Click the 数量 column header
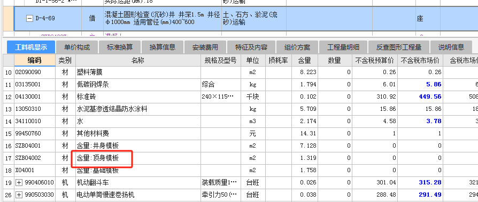This screenshot has width=478, height=202. pyautogui.click(x=335, y=60)
